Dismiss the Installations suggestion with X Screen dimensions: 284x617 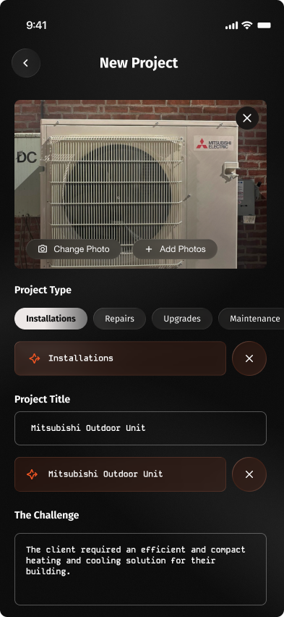click(x=249, y=358)
